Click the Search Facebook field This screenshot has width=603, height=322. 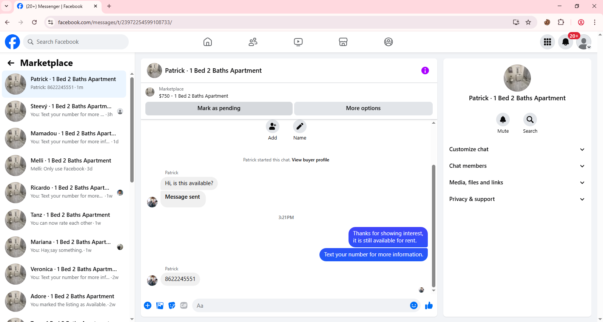point(76,42)
